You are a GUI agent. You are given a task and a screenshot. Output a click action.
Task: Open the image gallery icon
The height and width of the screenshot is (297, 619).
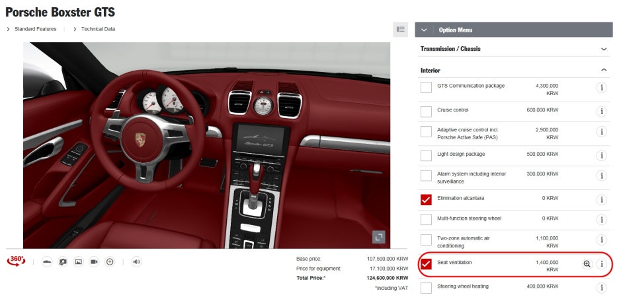click(79, 261)
